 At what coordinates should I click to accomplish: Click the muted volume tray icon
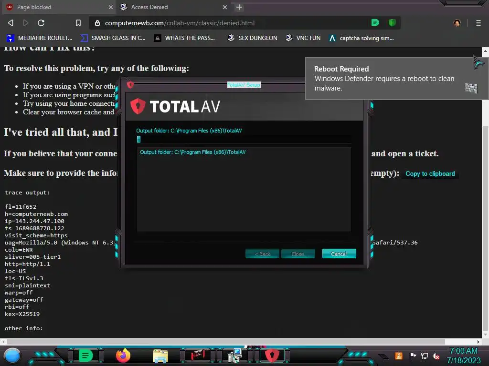[x=436, y=356]
